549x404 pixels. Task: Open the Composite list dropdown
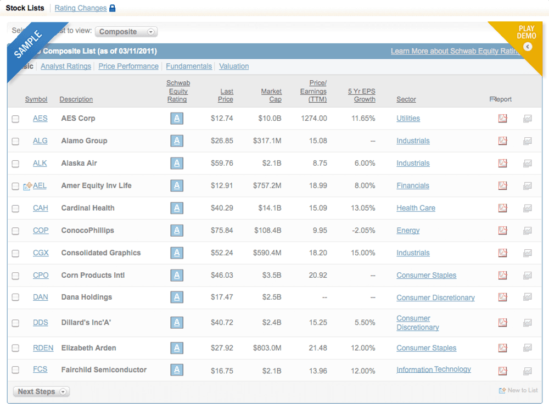[x=126, y=31]
